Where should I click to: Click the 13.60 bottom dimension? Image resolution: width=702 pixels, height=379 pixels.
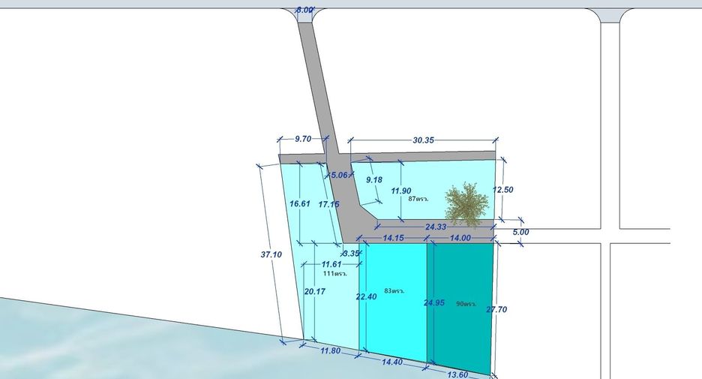457,374
